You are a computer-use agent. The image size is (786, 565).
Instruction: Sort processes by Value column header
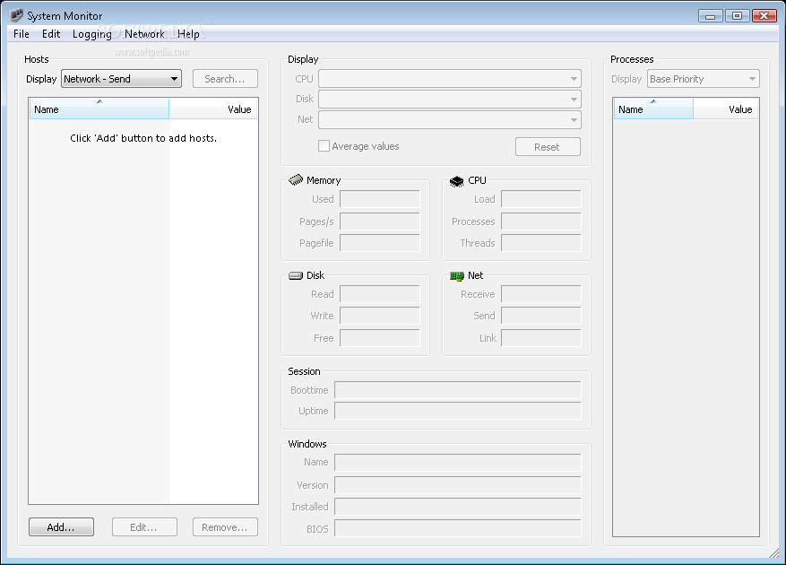(x=725, y=109)
